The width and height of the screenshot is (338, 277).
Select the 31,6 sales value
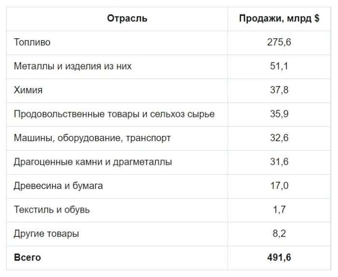pos(279,162)
